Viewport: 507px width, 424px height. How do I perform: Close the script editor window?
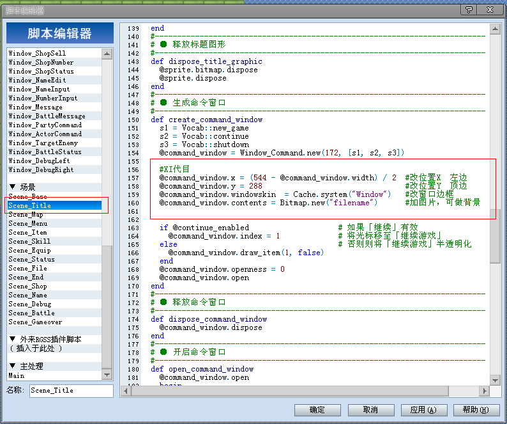pyautogui.click(x=490, y=10)
